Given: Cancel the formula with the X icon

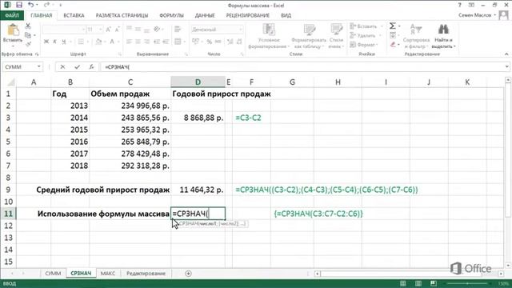Looking at the screenshot, I should coord(62,66).
